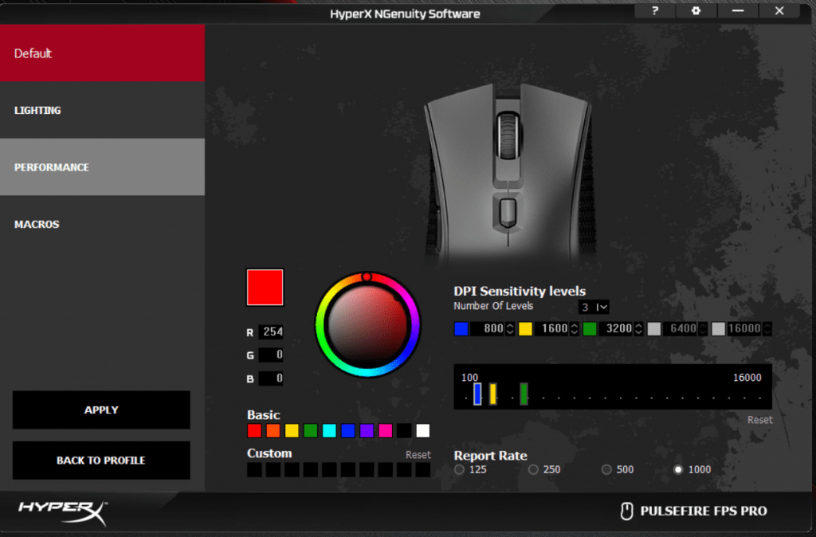Click the large red color preview swatch

265,288
